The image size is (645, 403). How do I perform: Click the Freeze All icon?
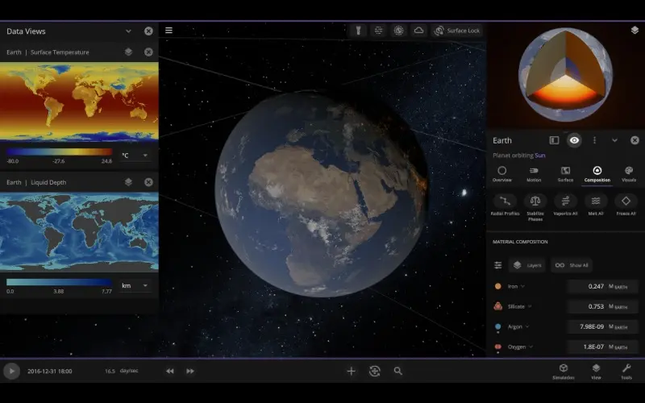pos(626,201)
